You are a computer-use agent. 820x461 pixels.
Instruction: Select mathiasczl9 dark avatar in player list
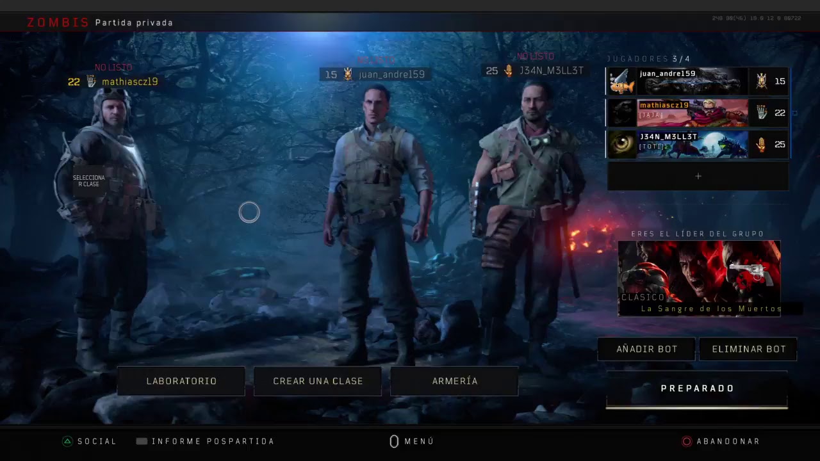[x=621, y=113]
